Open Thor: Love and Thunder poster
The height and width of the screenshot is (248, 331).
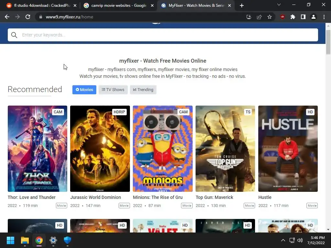point(37,149)
